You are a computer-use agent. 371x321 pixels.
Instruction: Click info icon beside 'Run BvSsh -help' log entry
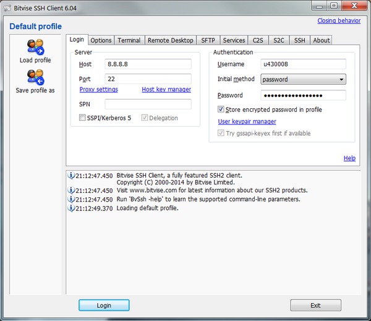71,199
